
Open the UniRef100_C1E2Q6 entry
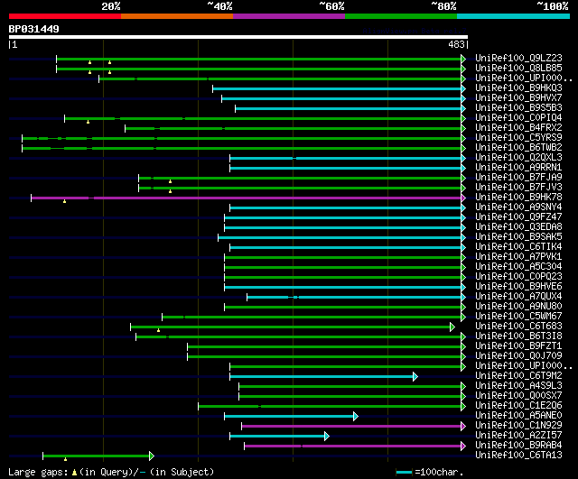tap(518, 406)
